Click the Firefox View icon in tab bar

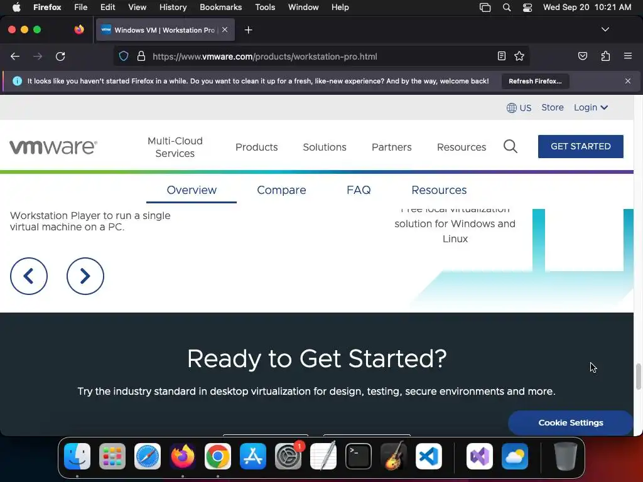(x=79, y=29)
